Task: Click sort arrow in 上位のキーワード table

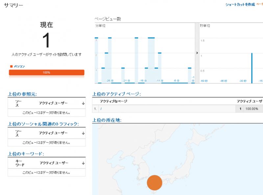Action: [83, 163]
